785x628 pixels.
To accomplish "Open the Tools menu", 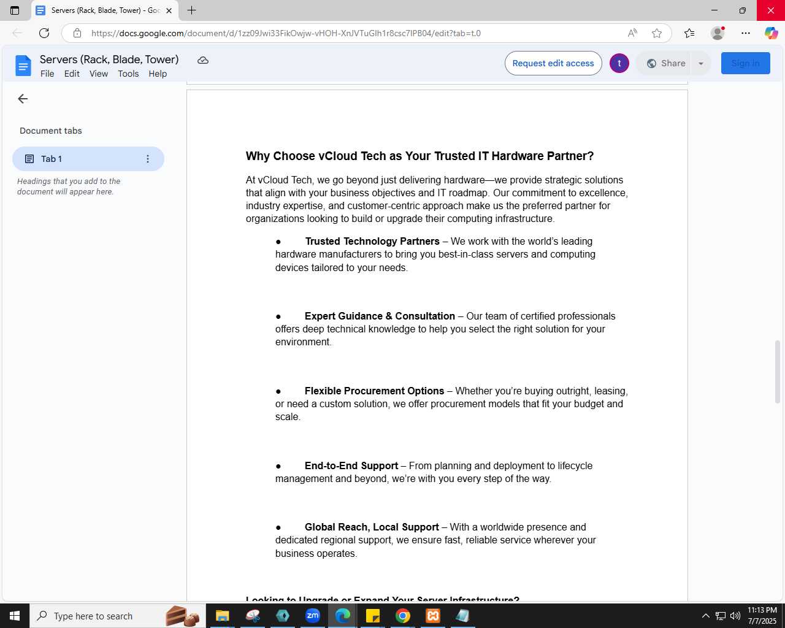I will tap(128, 74).
